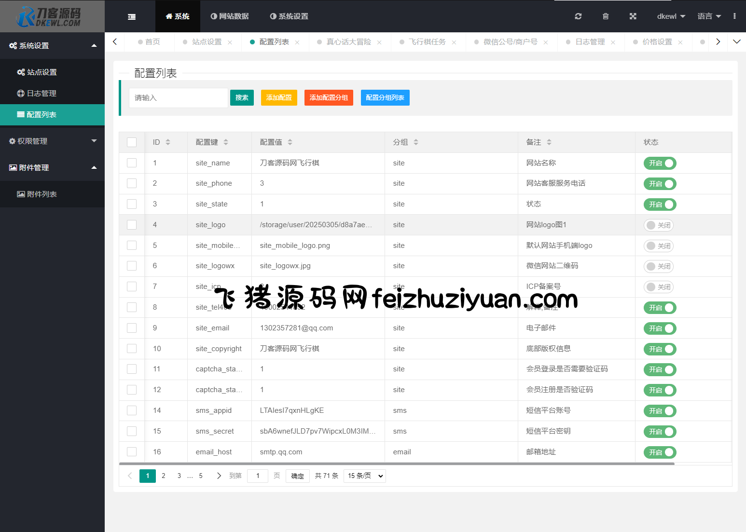Click the refresh icon in top bar

[x=578, y=16]
